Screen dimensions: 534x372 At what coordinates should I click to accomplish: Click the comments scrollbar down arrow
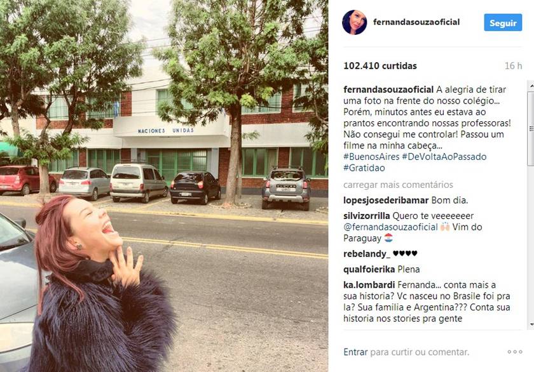[x=531, y=324]
